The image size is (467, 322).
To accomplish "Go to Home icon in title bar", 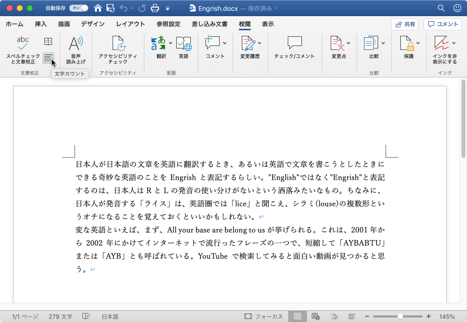I will 97,9.
